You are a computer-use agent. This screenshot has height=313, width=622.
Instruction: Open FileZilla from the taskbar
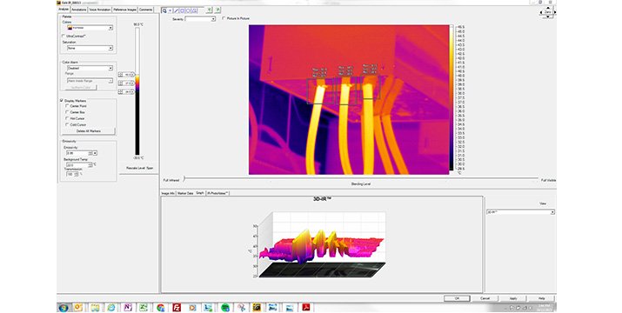coord(177,308)
